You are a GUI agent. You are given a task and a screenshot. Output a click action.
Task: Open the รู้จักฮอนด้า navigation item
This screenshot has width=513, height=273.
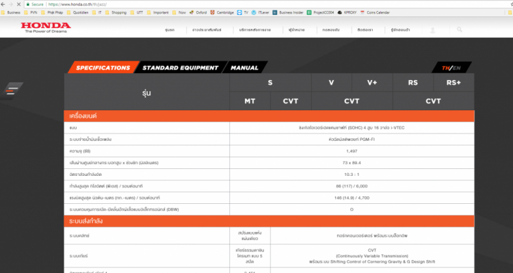[400, 30]
